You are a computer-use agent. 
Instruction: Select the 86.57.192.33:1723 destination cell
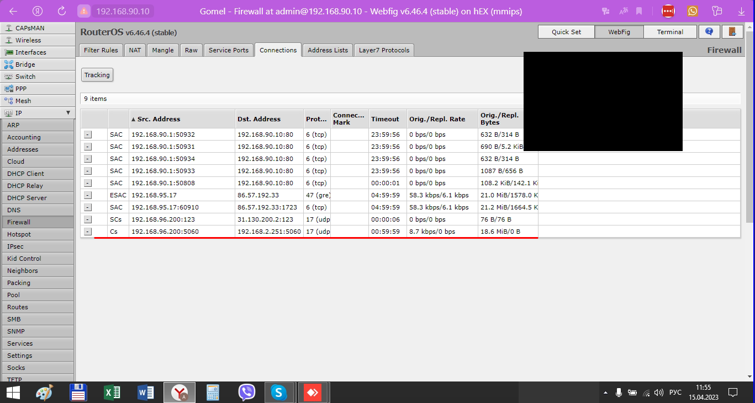[x=269, y=207]
